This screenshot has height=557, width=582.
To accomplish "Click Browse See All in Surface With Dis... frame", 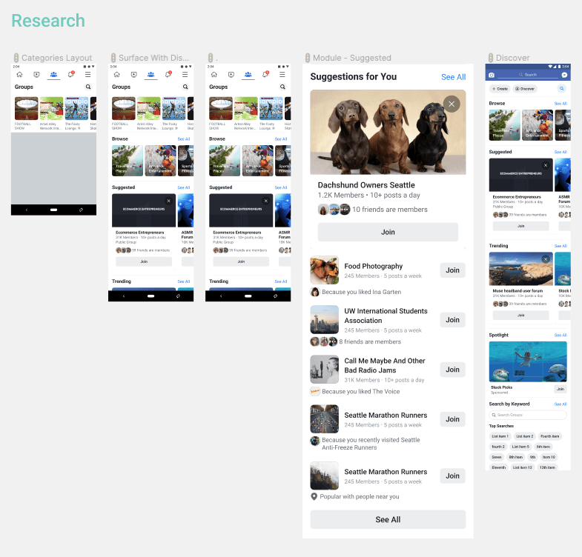I will 184,139.
